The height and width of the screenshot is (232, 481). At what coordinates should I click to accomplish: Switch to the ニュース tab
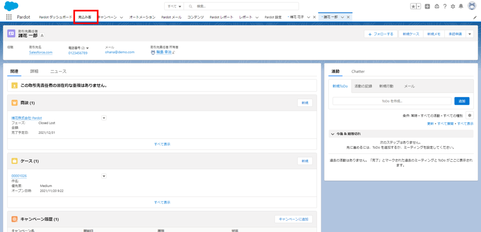[x=58, y=71]
